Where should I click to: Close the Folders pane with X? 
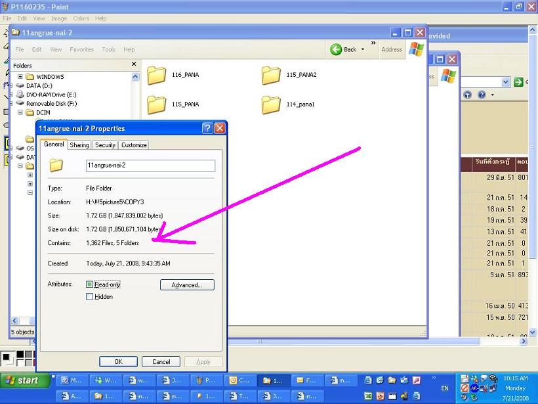[134, 64]
